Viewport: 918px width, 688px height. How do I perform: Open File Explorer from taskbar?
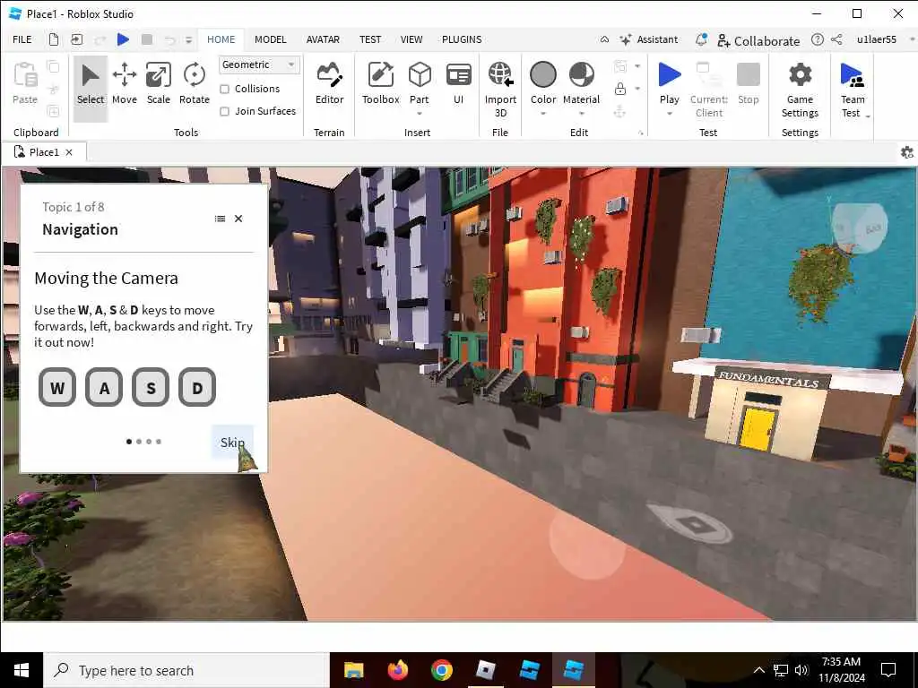coord(353,670)
